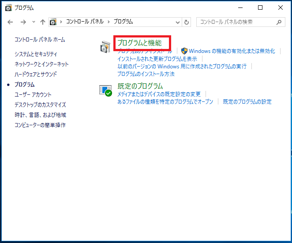Viewport: 292px width, 243px height.
Task: Open the 既定のプログラム heading link
Action: [140, 86]
